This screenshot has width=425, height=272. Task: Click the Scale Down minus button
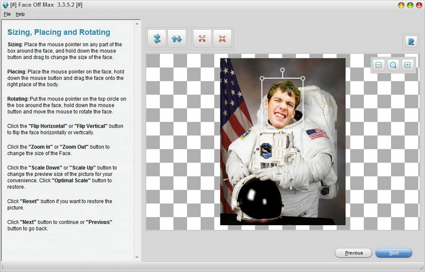pyautogui.click(x=378, y=65)
